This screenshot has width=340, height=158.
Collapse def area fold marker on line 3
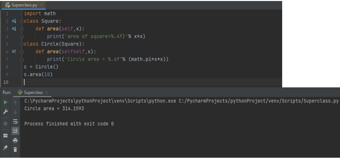22,29
